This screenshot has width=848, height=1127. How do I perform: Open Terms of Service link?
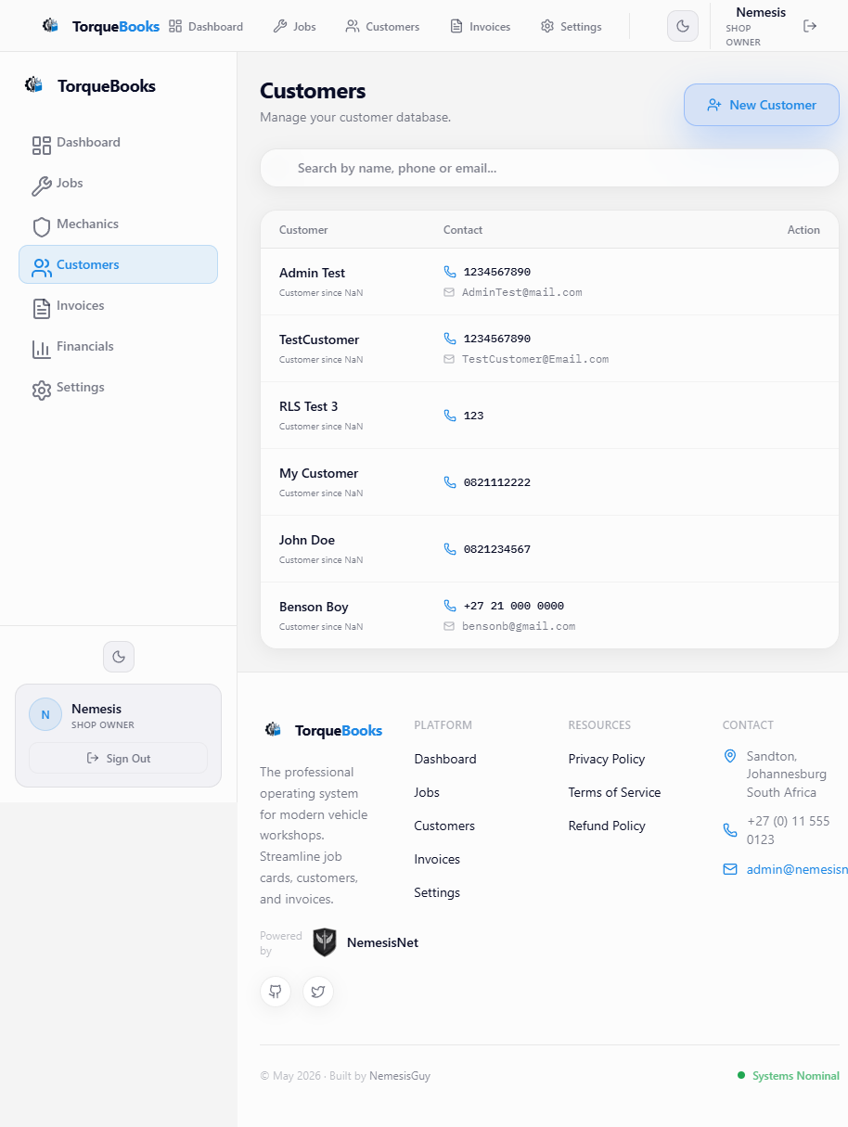[x=614, y=792]
